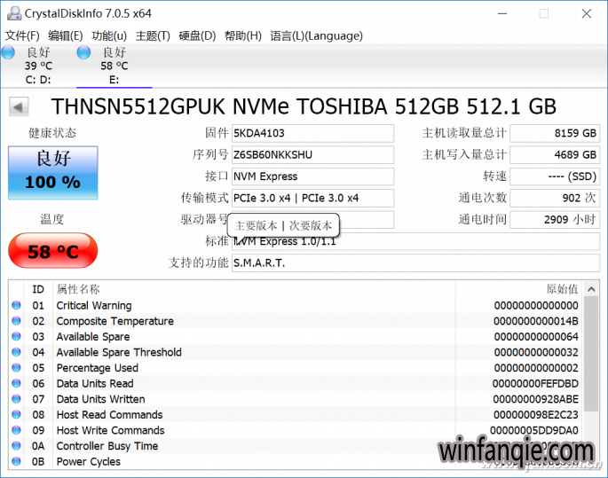
Task: Click the status dot for Composite Temperature
Action: [x=16, y=321]
